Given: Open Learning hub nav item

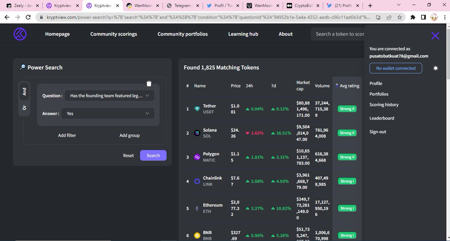Looking at the screenshot, I should point(243,34).
